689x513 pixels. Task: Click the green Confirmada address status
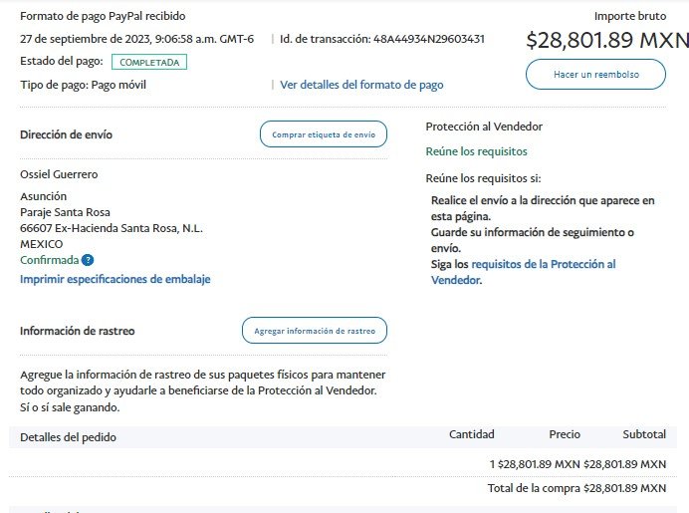49,260
